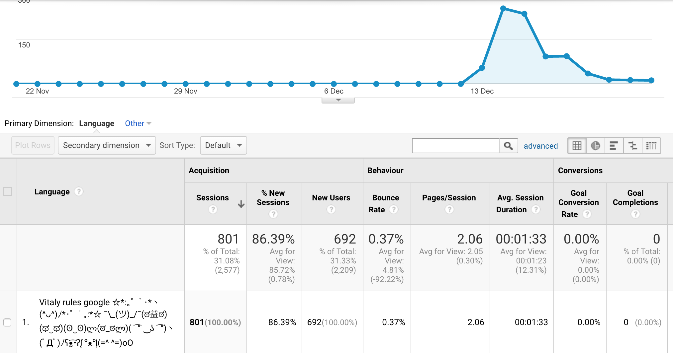Viewport: 673px width, 353px height.
Task: Click the table search input field
Action: 456,146
